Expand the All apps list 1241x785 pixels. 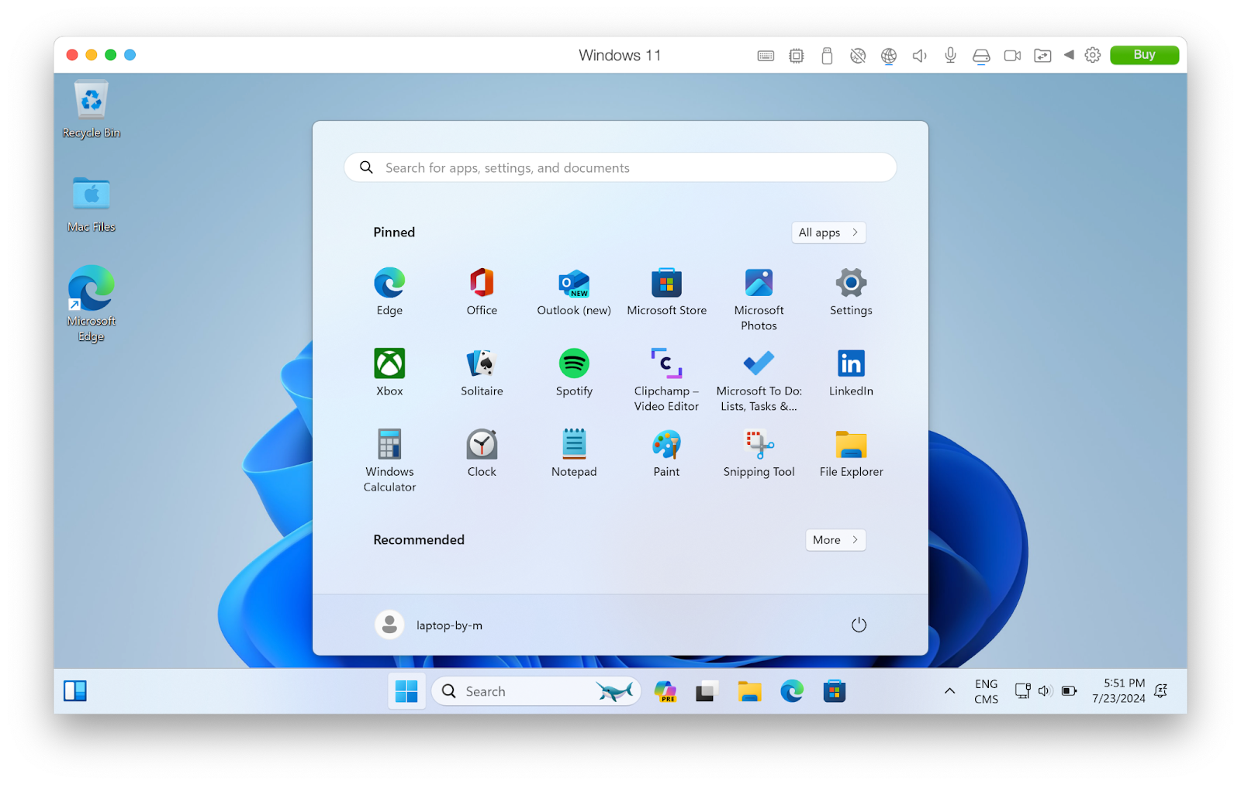828,232
